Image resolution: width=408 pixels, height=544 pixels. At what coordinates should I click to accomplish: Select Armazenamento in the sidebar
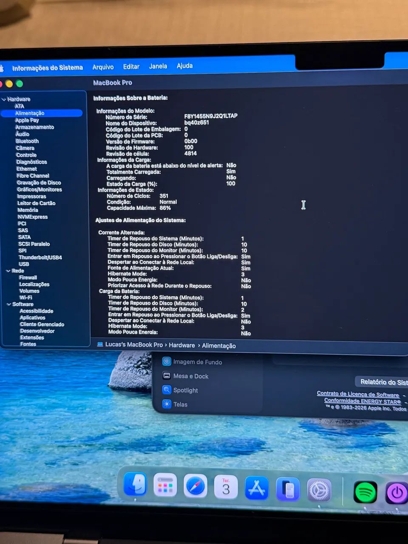point(35,127)
